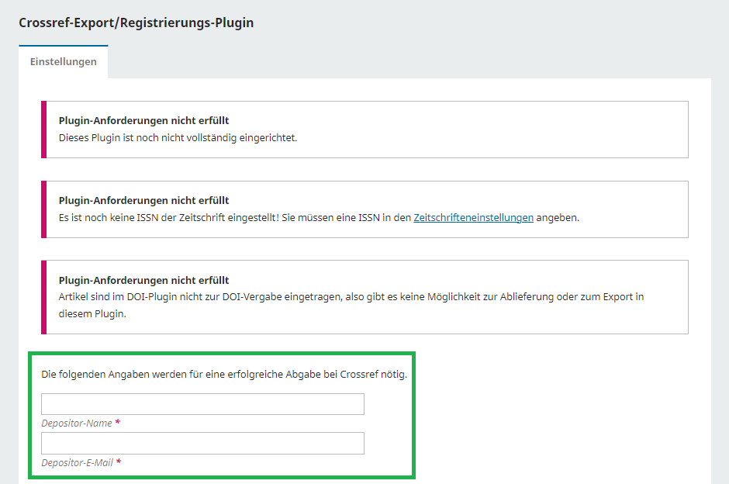This screenshot has height=484, width=729.
Task: Click the word 'angeben' after the settings link
Action: (558, 217)
